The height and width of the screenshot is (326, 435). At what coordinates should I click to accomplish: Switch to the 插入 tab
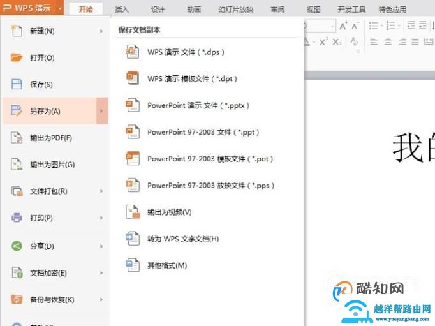pos(122,10)
